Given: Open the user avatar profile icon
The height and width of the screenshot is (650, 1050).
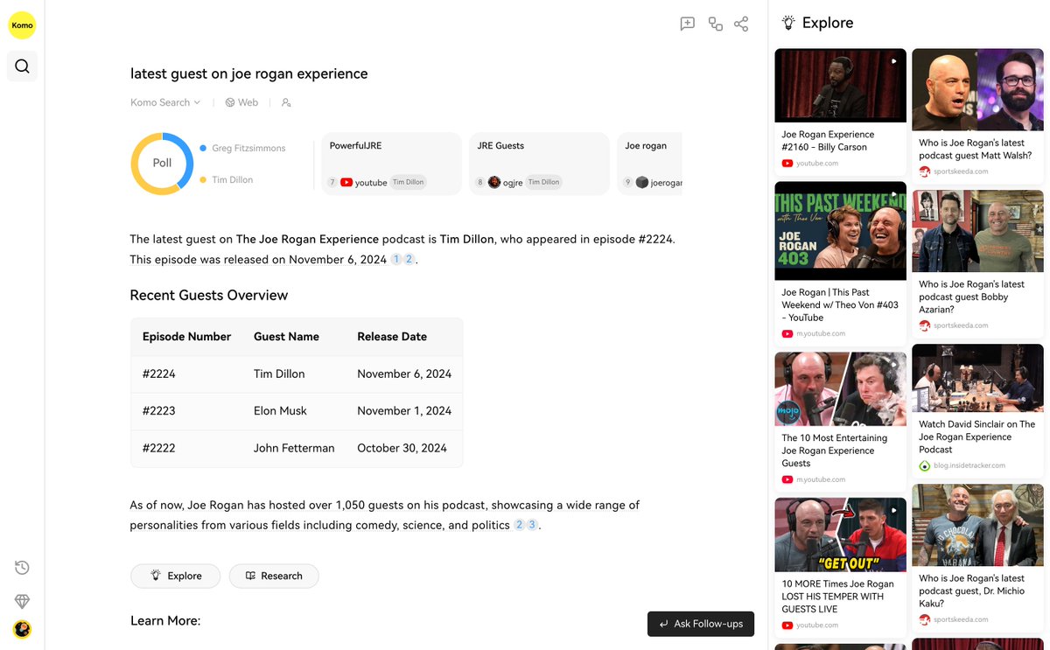Looking at the screenshot, I should pos(22,629).
